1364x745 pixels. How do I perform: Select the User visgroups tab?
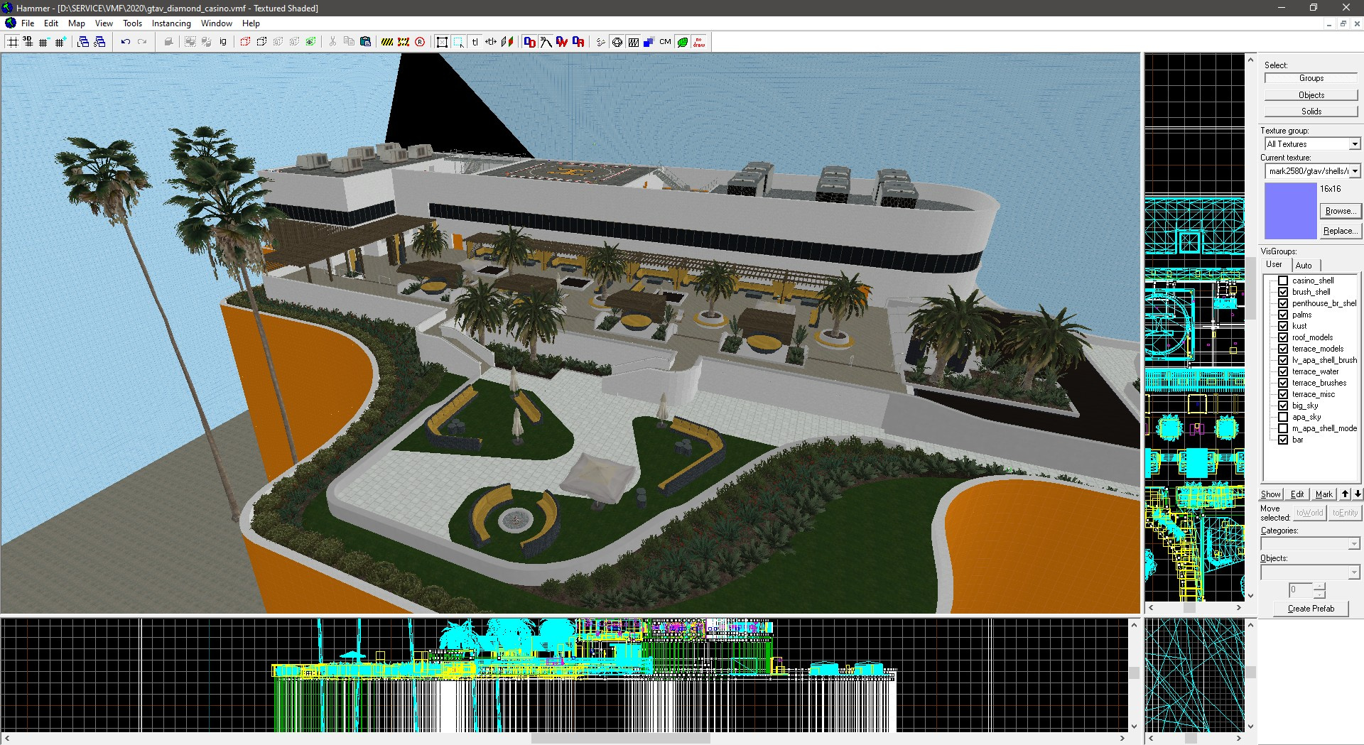pyautogui.click(x=1274, y=264)
